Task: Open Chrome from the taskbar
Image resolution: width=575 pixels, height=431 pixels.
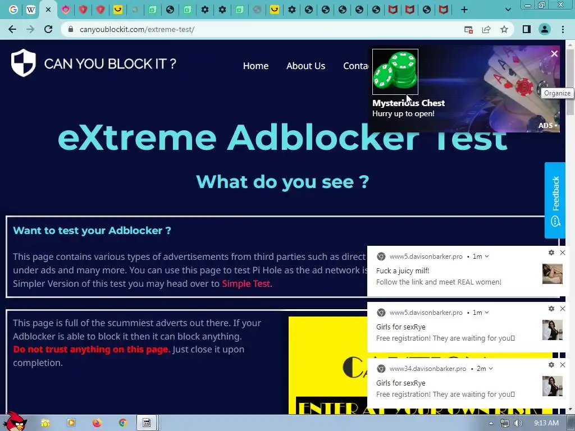Action: point(122,423)
